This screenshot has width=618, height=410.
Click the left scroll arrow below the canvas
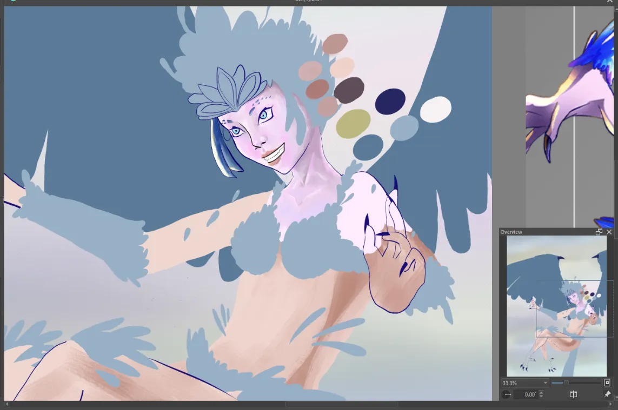[x=6, y=404]
